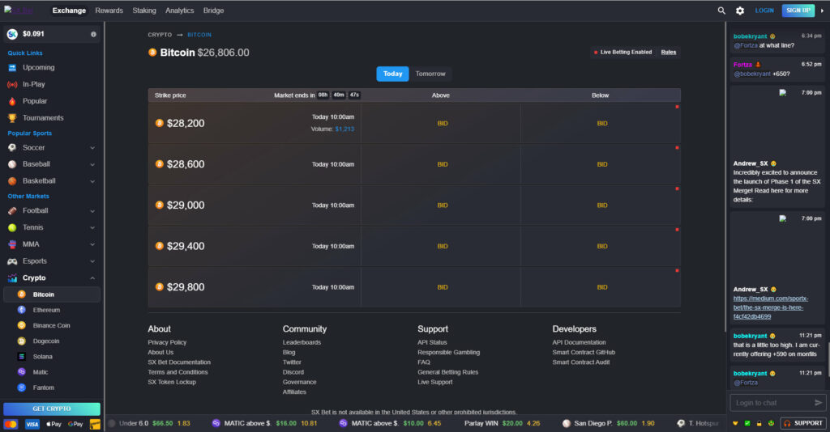Click the LOGIN link
This screenshot has width=830, height=432.
764,11
